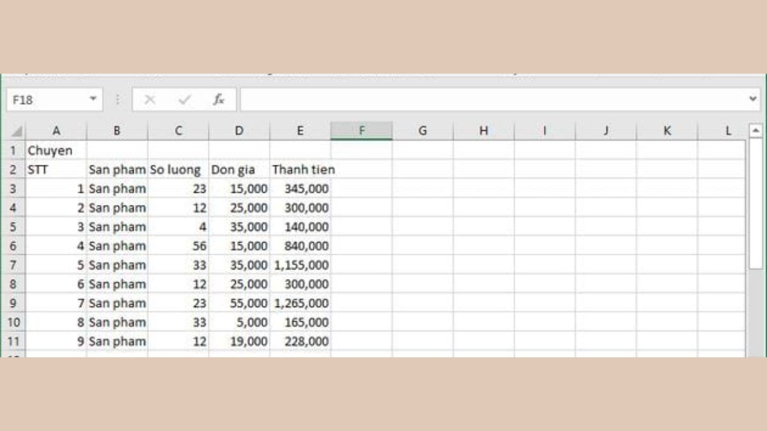Click cell A1 containing Chuyen
The width and height of the screenshot is (767, 431).
[56, 151]
